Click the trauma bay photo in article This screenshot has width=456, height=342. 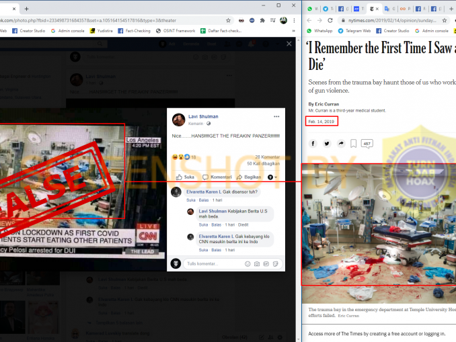(x=379, y=234)
